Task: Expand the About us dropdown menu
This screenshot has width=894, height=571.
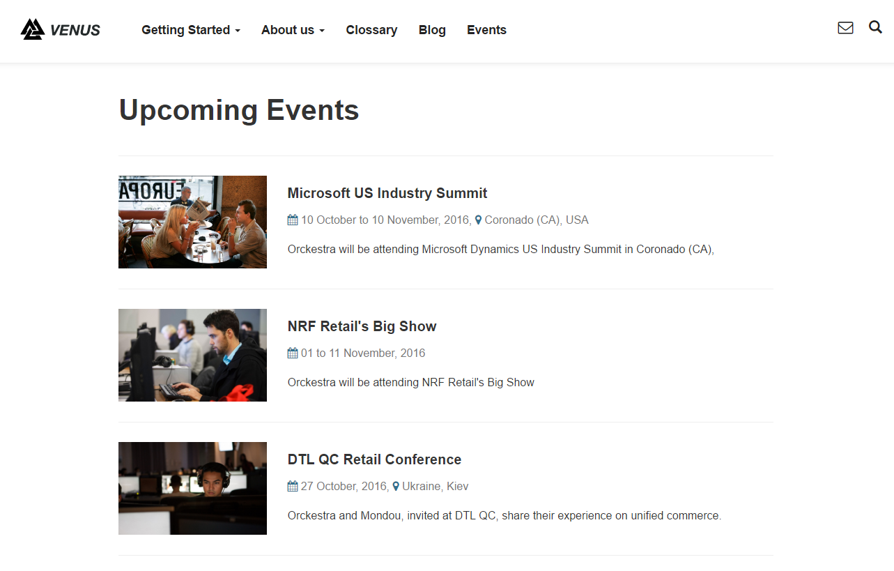Action: pos(293,30)
